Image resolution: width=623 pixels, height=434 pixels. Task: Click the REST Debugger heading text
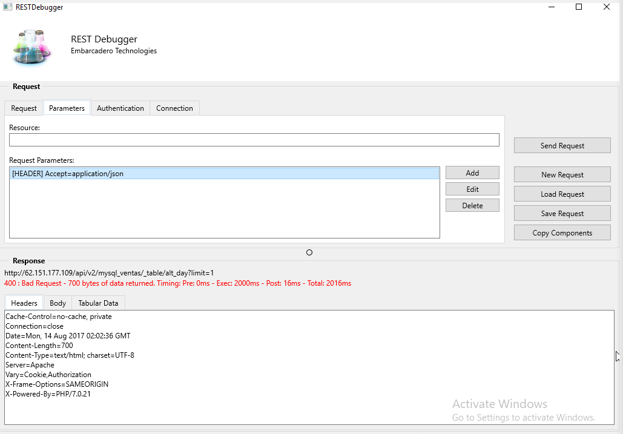[104, 39]
